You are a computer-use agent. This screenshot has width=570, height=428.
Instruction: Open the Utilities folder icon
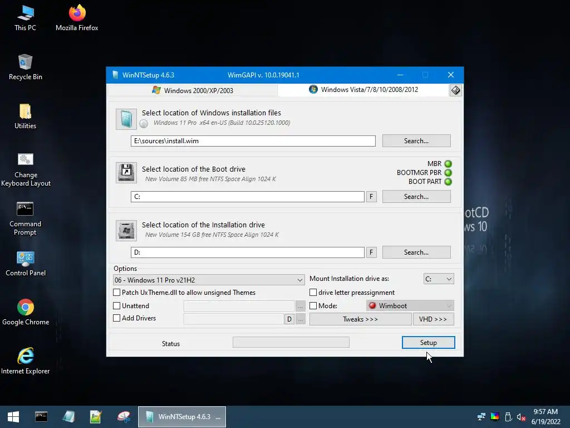25,116
